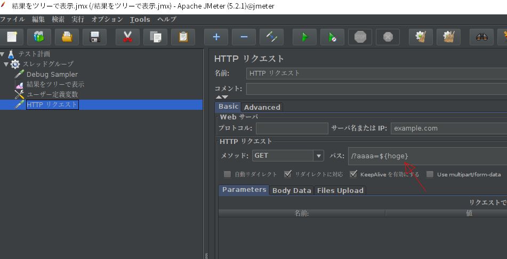Select the Parameters tab

[244, 190]
